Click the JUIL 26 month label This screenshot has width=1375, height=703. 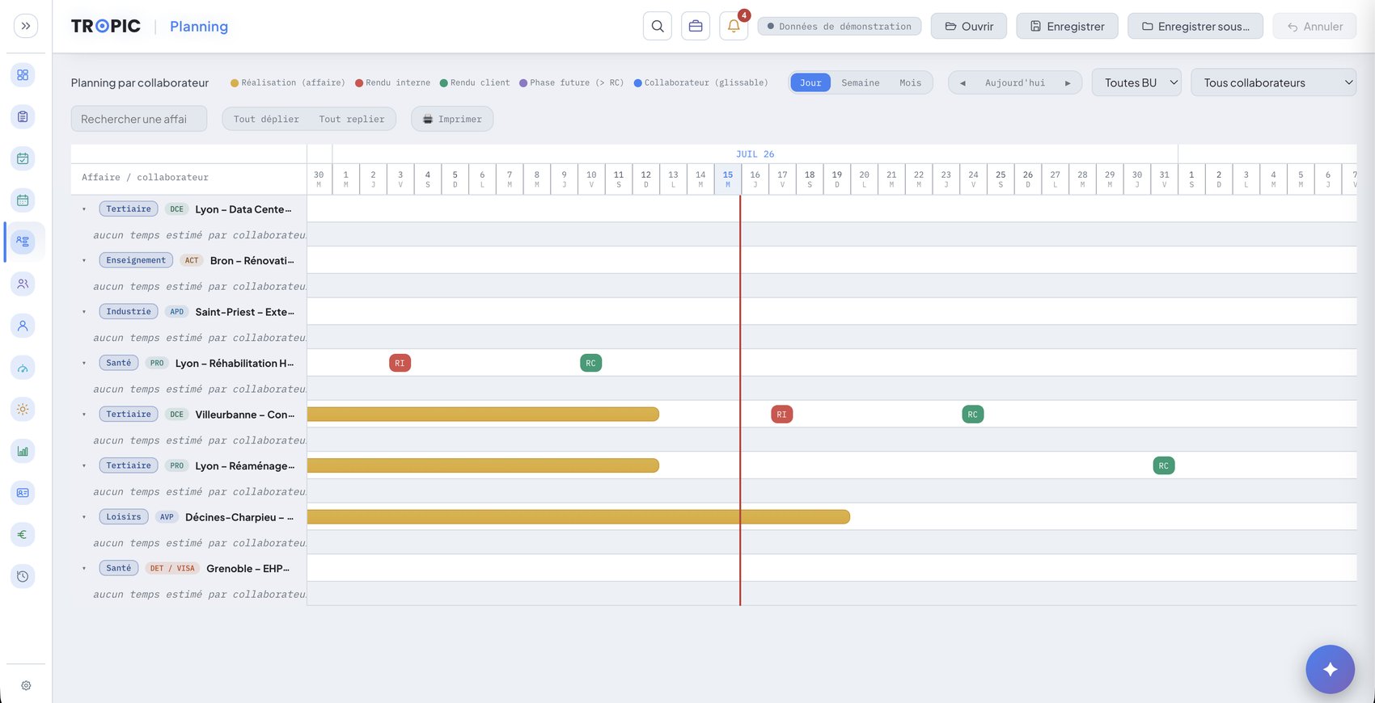click(x=755, y=154)
